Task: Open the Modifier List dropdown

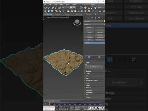Action: pos(94,24)
